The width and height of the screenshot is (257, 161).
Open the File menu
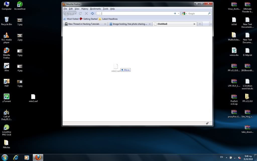pyautogui.click(x=65, y=9)
